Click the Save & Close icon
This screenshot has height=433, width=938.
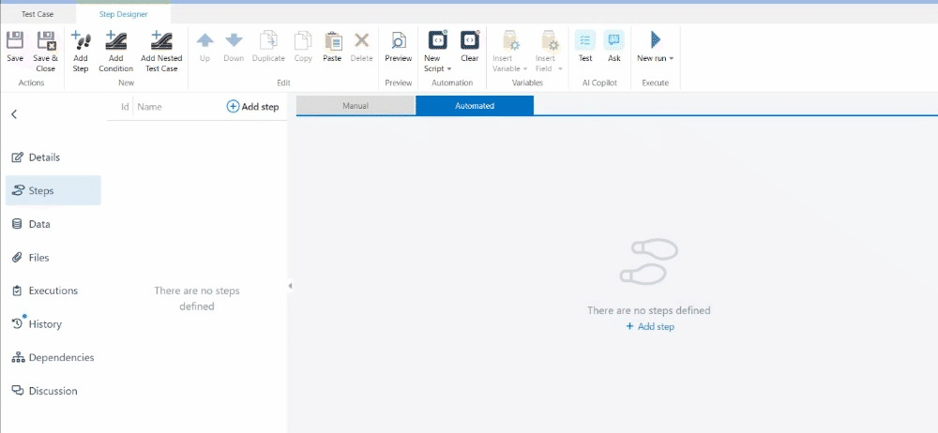point(45,41)
